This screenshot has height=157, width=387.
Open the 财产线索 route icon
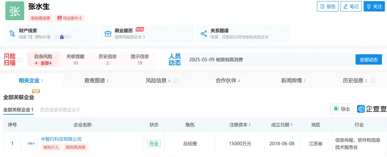(12, 34)
